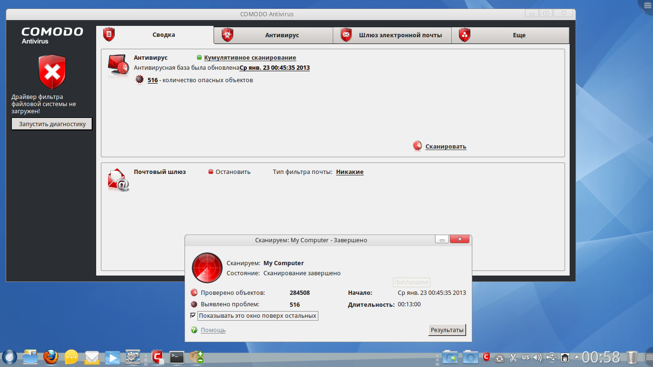The height and width of the screenshot is (367, 653).
Task: Expand the hidden system tray icons arrow
Action: (x=577, y=357)
